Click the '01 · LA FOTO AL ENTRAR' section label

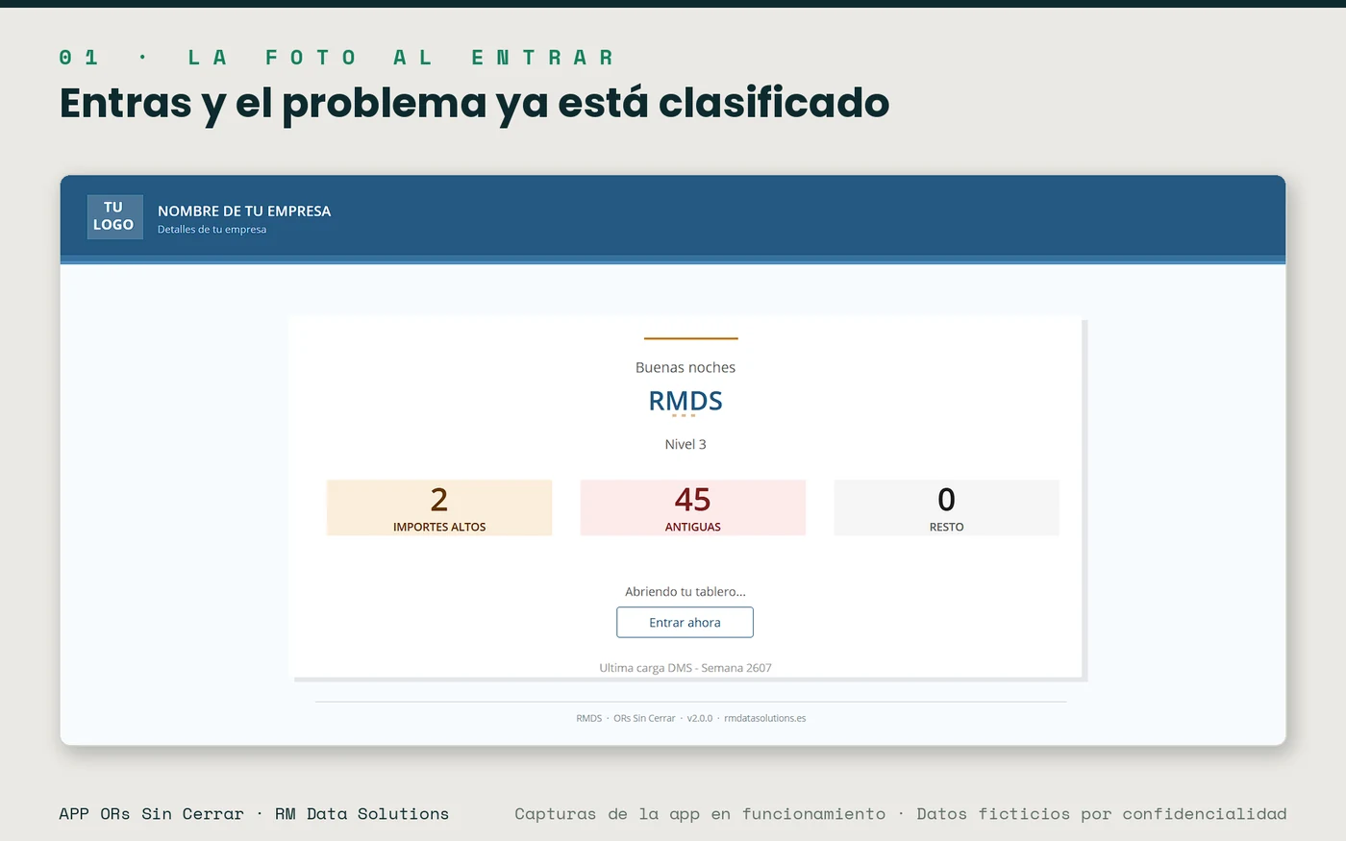tap(336, 58)
